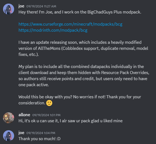Click the word 'BigChadGuys' in the first message
Screen dimensions: 156x144
click(x=100, y=12)
